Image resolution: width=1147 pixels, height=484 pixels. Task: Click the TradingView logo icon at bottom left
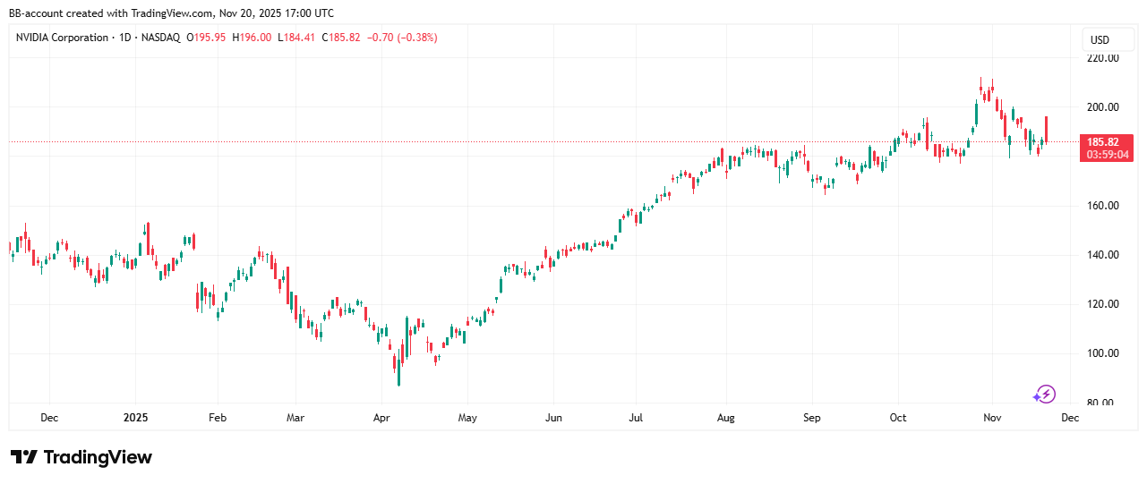coord(24,457)
